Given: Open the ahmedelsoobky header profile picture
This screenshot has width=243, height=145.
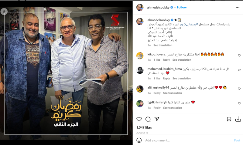Looking at the screenshot, I should (140, 7).
